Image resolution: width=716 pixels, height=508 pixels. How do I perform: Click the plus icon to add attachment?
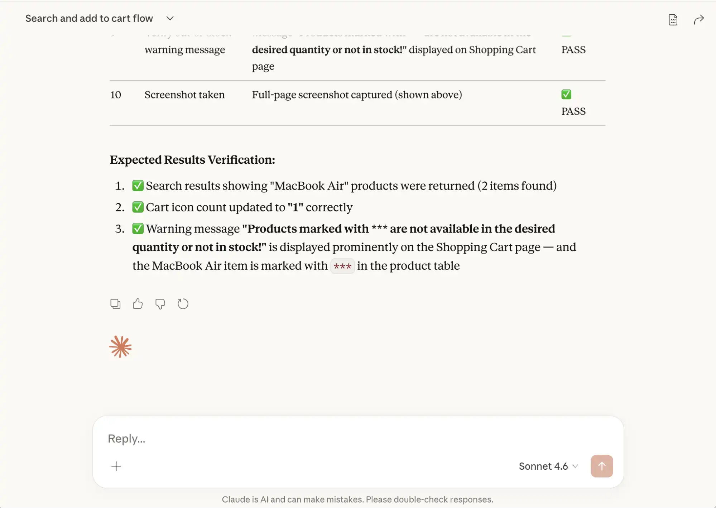(116, 466)
